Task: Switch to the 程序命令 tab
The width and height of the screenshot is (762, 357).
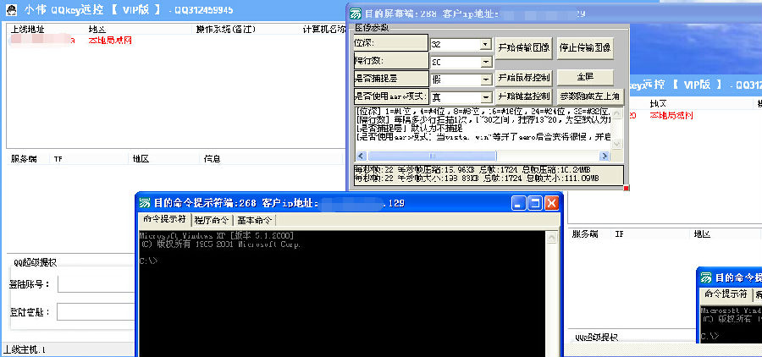Action: [x=210, y=221]
